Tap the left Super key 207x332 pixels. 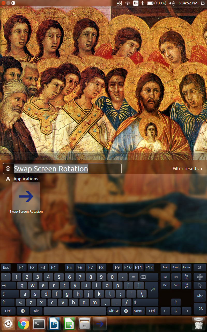click(x=23, y=311)
